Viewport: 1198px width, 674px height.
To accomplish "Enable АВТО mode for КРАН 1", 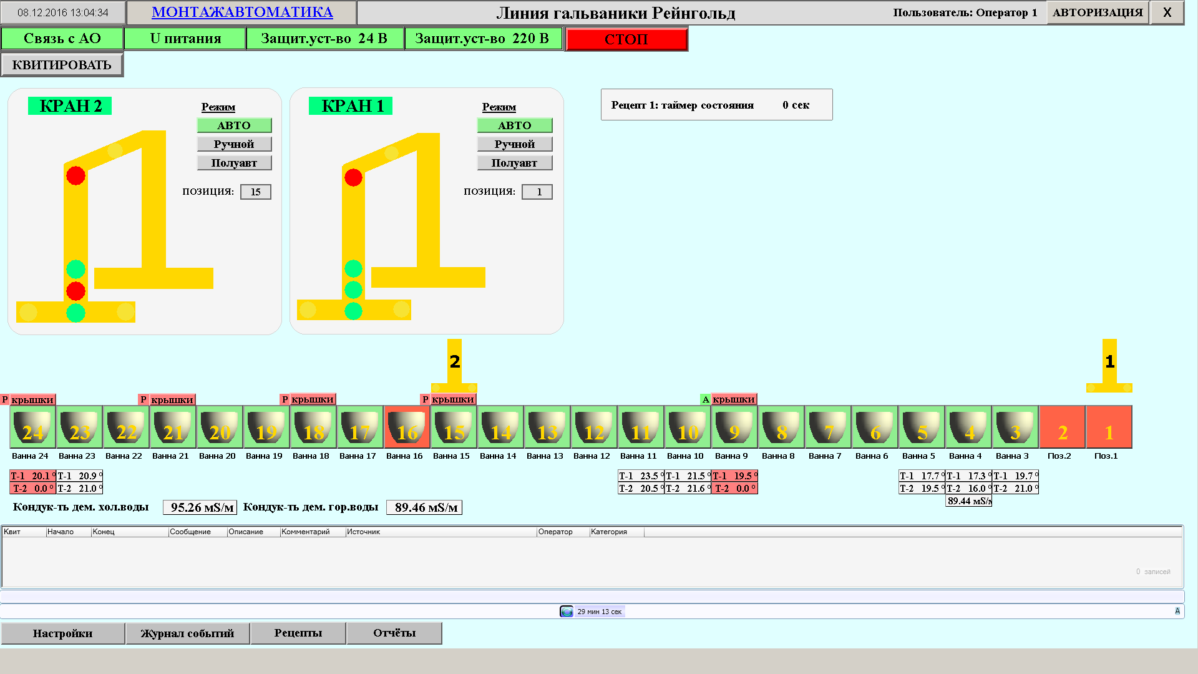I will pos(514,125).
